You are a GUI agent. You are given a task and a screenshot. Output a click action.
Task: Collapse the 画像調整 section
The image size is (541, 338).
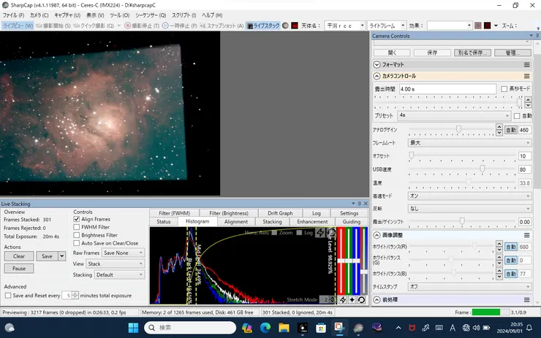377,235
